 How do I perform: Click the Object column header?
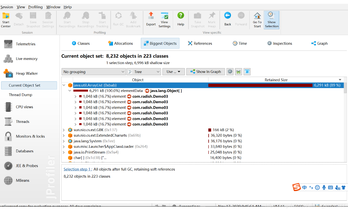click(x=138, y=80)
